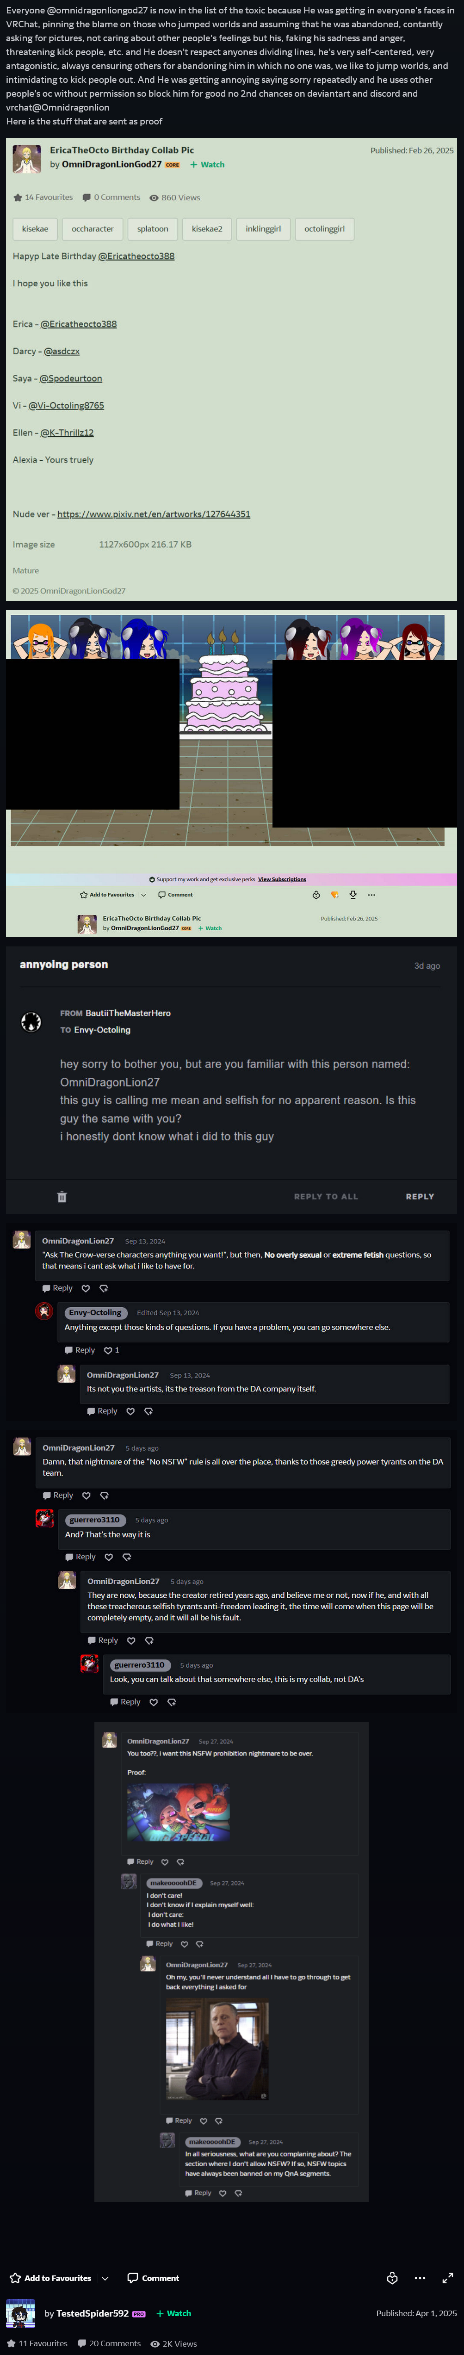
Task: Expand the chevron next to Add to Favourites
Action: coord(105,2278)
